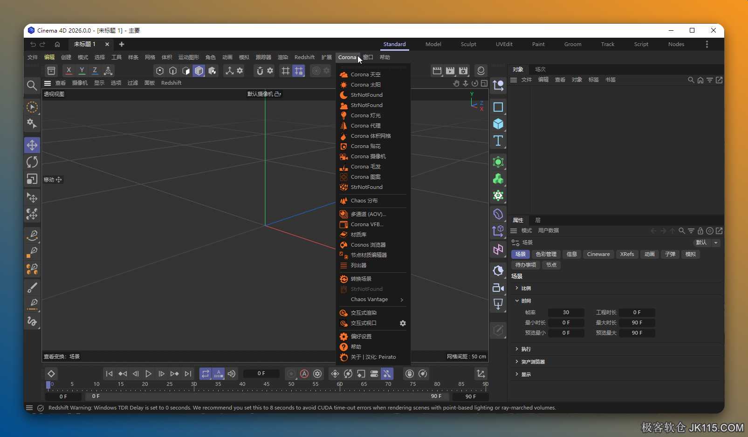The height and width of the screenshot is (437, 748).
Task: Open the search magnifier in left toolbar
Action: tap(32, 85)
